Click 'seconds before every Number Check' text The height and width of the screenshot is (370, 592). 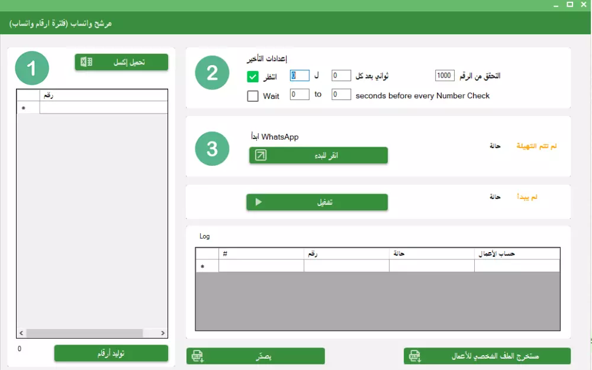click(423, 96)
